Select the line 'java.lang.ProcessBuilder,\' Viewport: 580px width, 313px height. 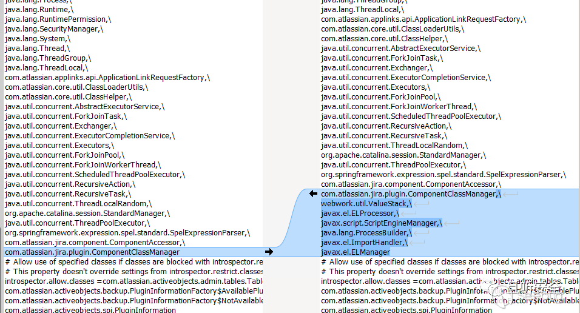point(366,232)
